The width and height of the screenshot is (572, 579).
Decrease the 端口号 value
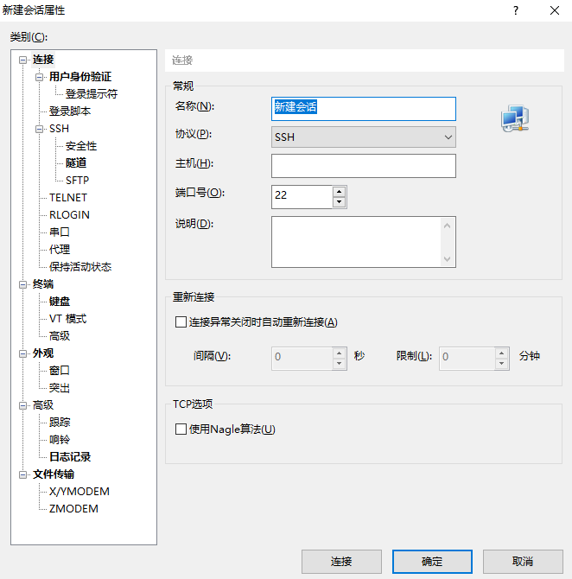[x=339, y=202]
